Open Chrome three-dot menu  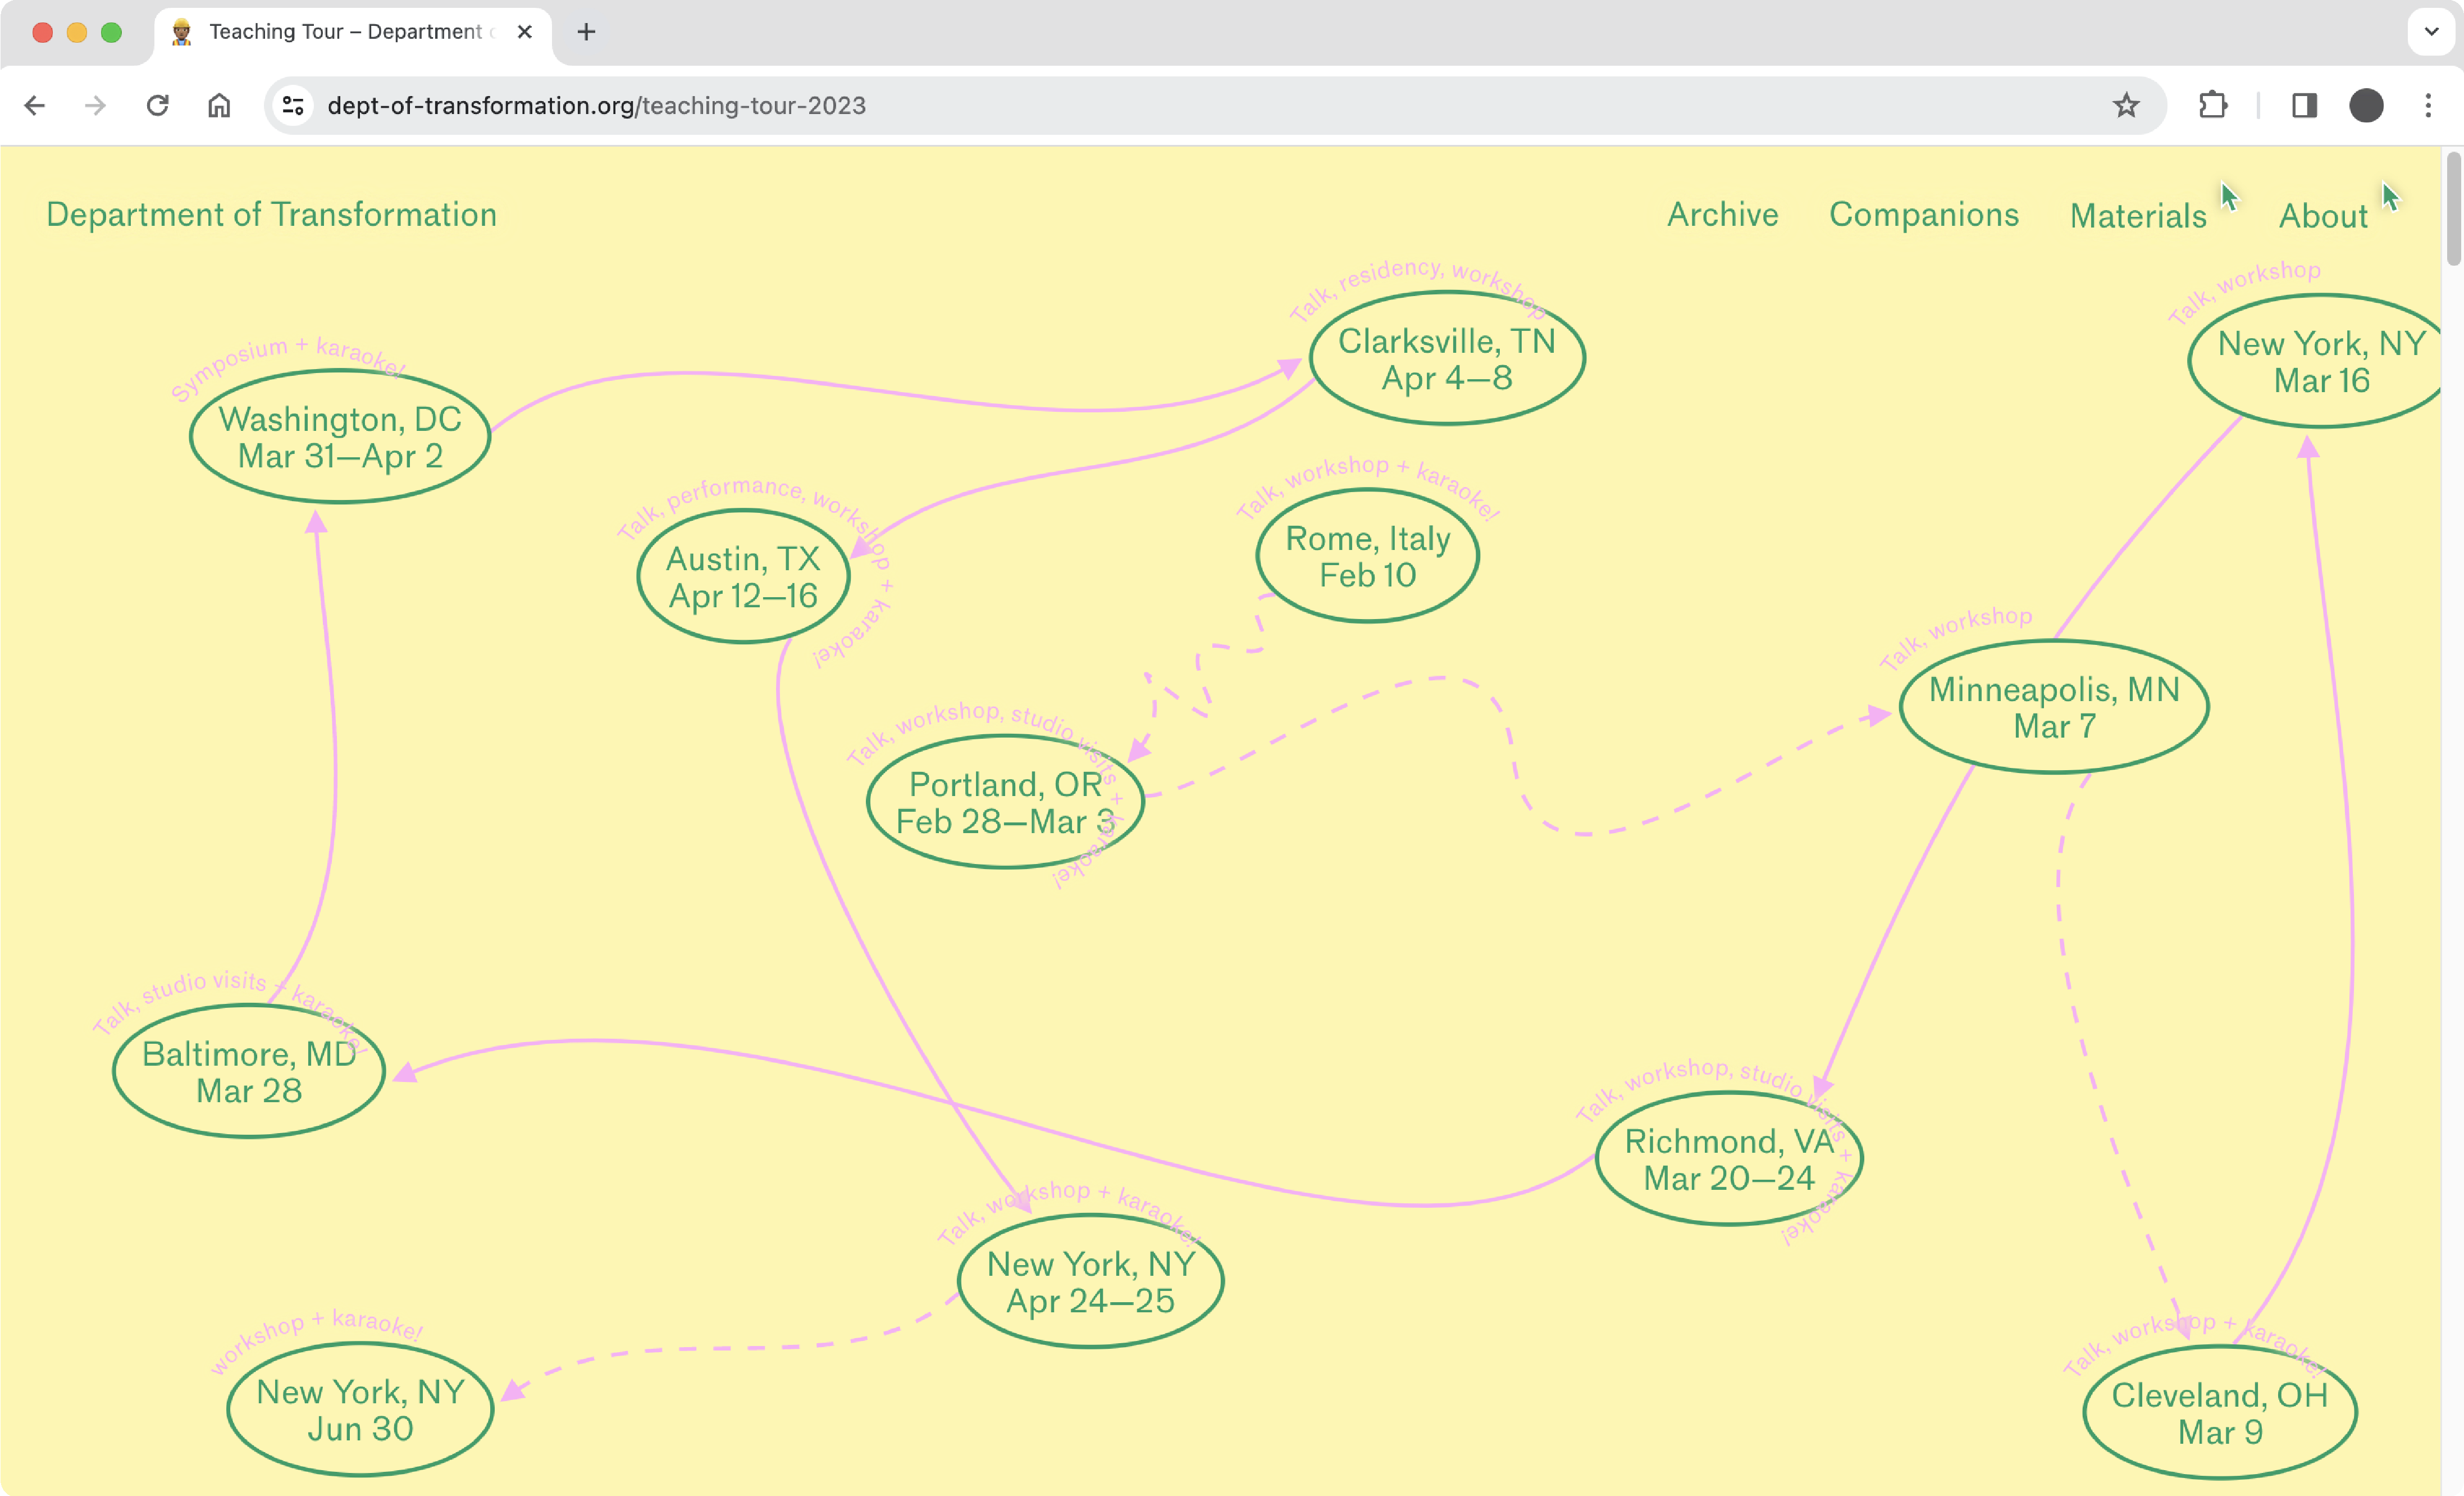click(2428, 105)
